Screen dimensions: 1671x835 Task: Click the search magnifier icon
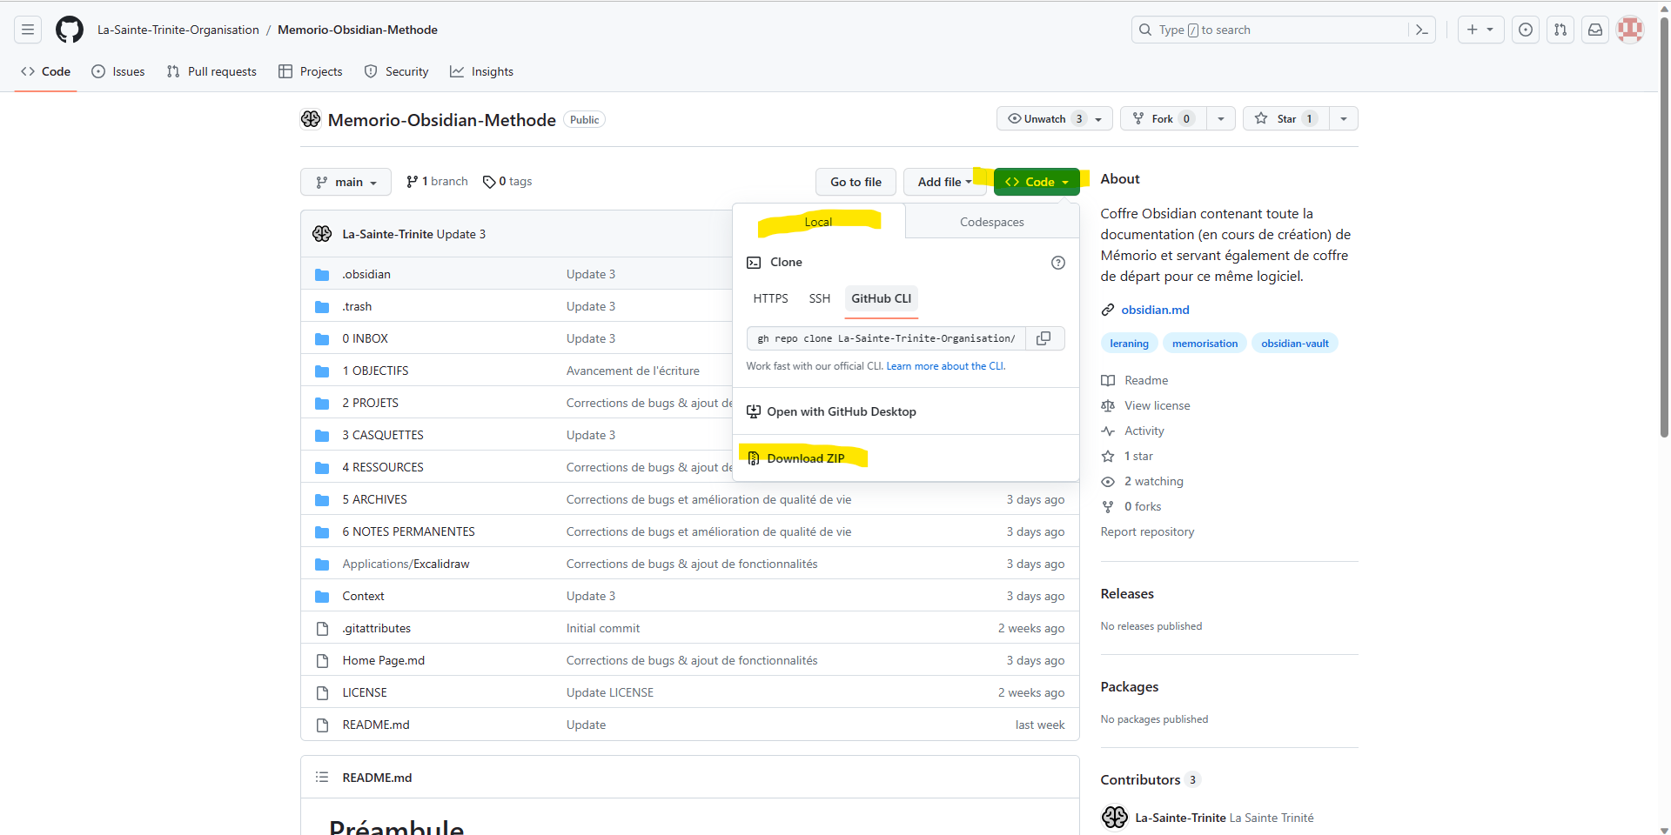pyautogui.click(x=1145, y=30)
